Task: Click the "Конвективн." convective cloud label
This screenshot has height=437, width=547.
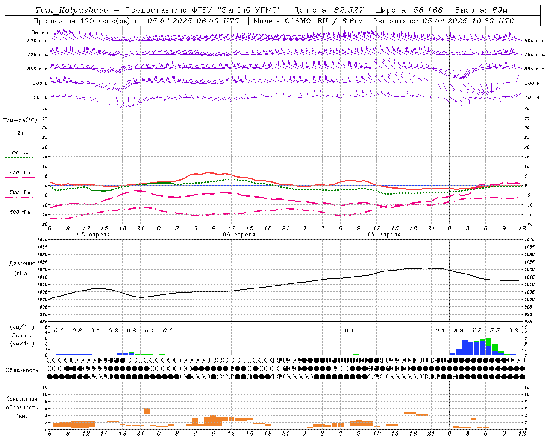Action: [22, 399]
